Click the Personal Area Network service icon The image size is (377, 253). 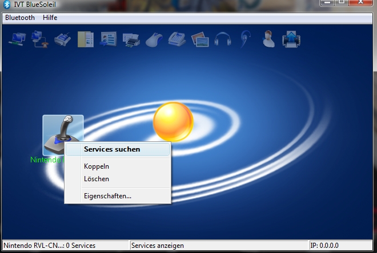coord(16,39)
